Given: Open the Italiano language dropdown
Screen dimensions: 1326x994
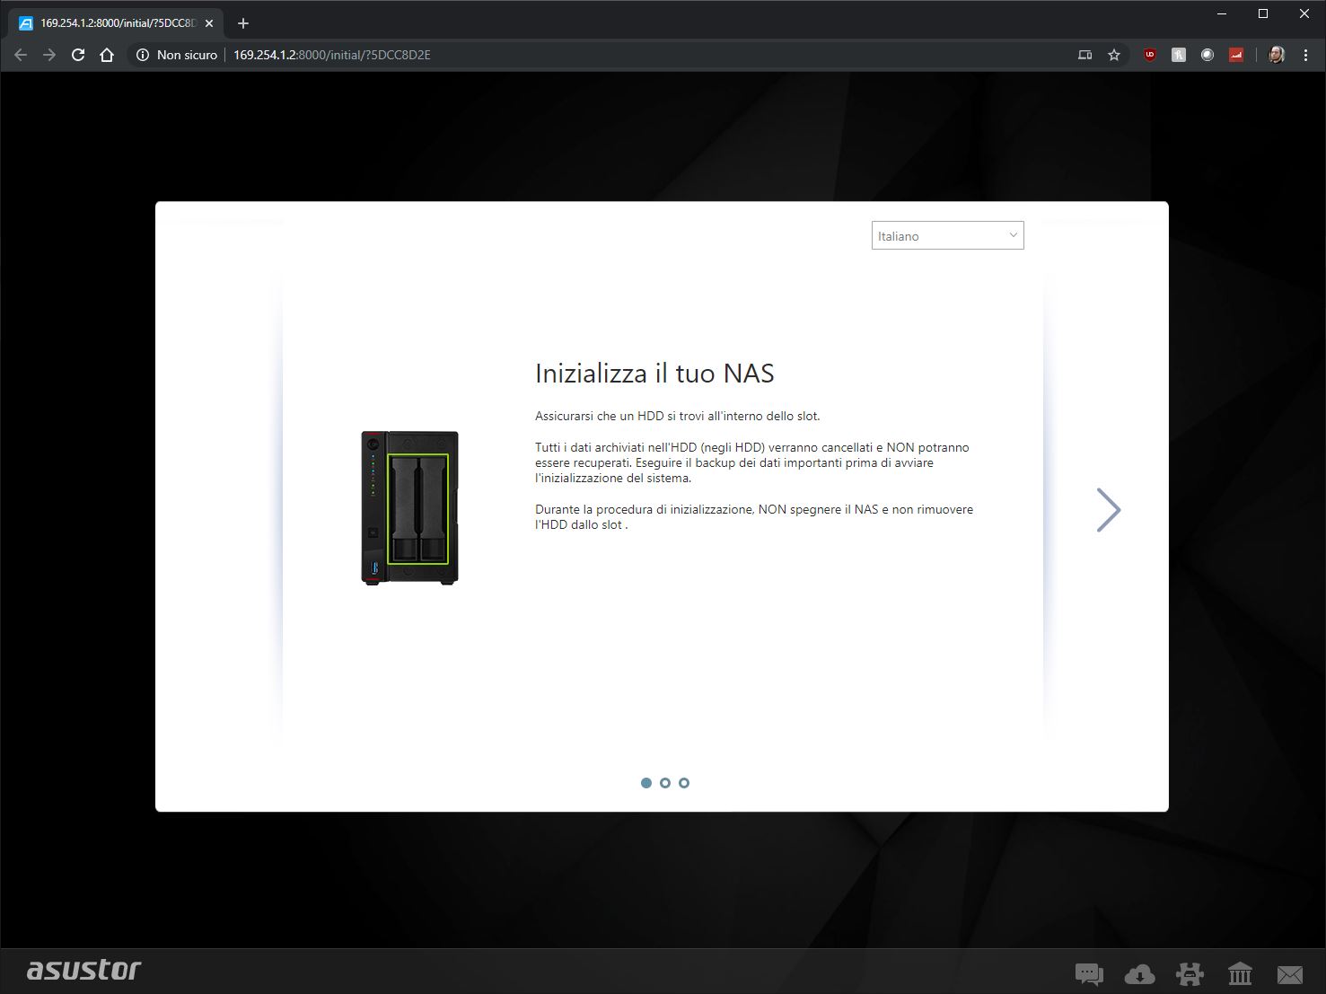Looking at the screenshot, I should [947, 236].
